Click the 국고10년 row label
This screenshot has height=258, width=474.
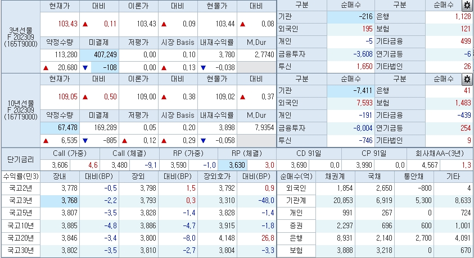pyautogui.click(x=20, y=225)
